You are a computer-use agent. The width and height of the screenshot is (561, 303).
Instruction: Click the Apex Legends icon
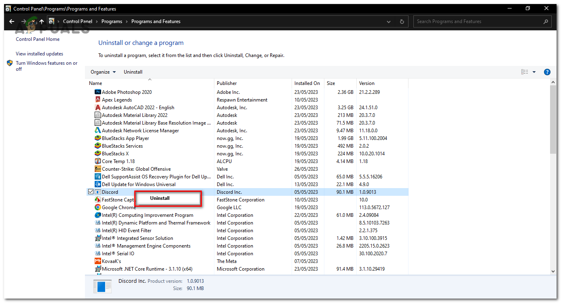pyautogui.click(x=97, y=100)
